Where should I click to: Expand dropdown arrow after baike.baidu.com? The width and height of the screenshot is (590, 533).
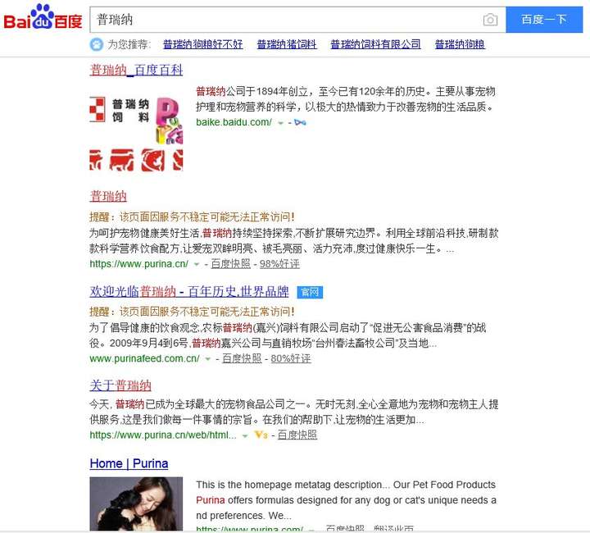pos(281,123)
